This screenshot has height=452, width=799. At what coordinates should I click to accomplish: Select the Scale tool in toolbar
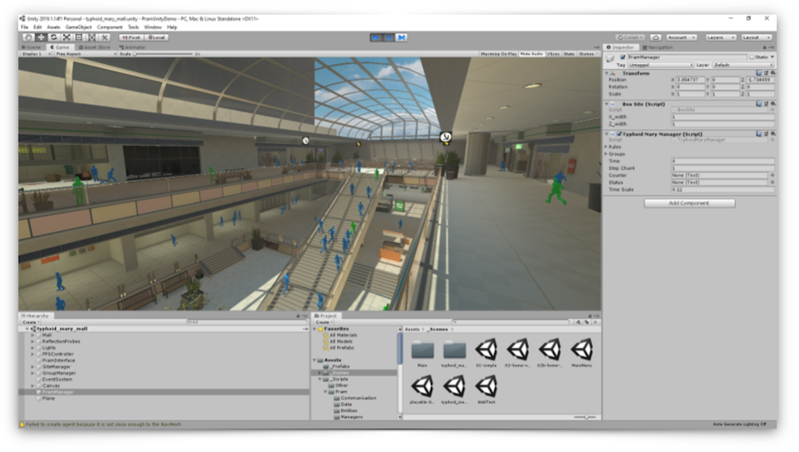click(66, 37)
